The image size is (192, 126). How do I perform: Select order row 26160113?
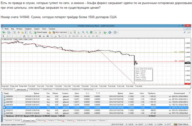pos(95,110)
